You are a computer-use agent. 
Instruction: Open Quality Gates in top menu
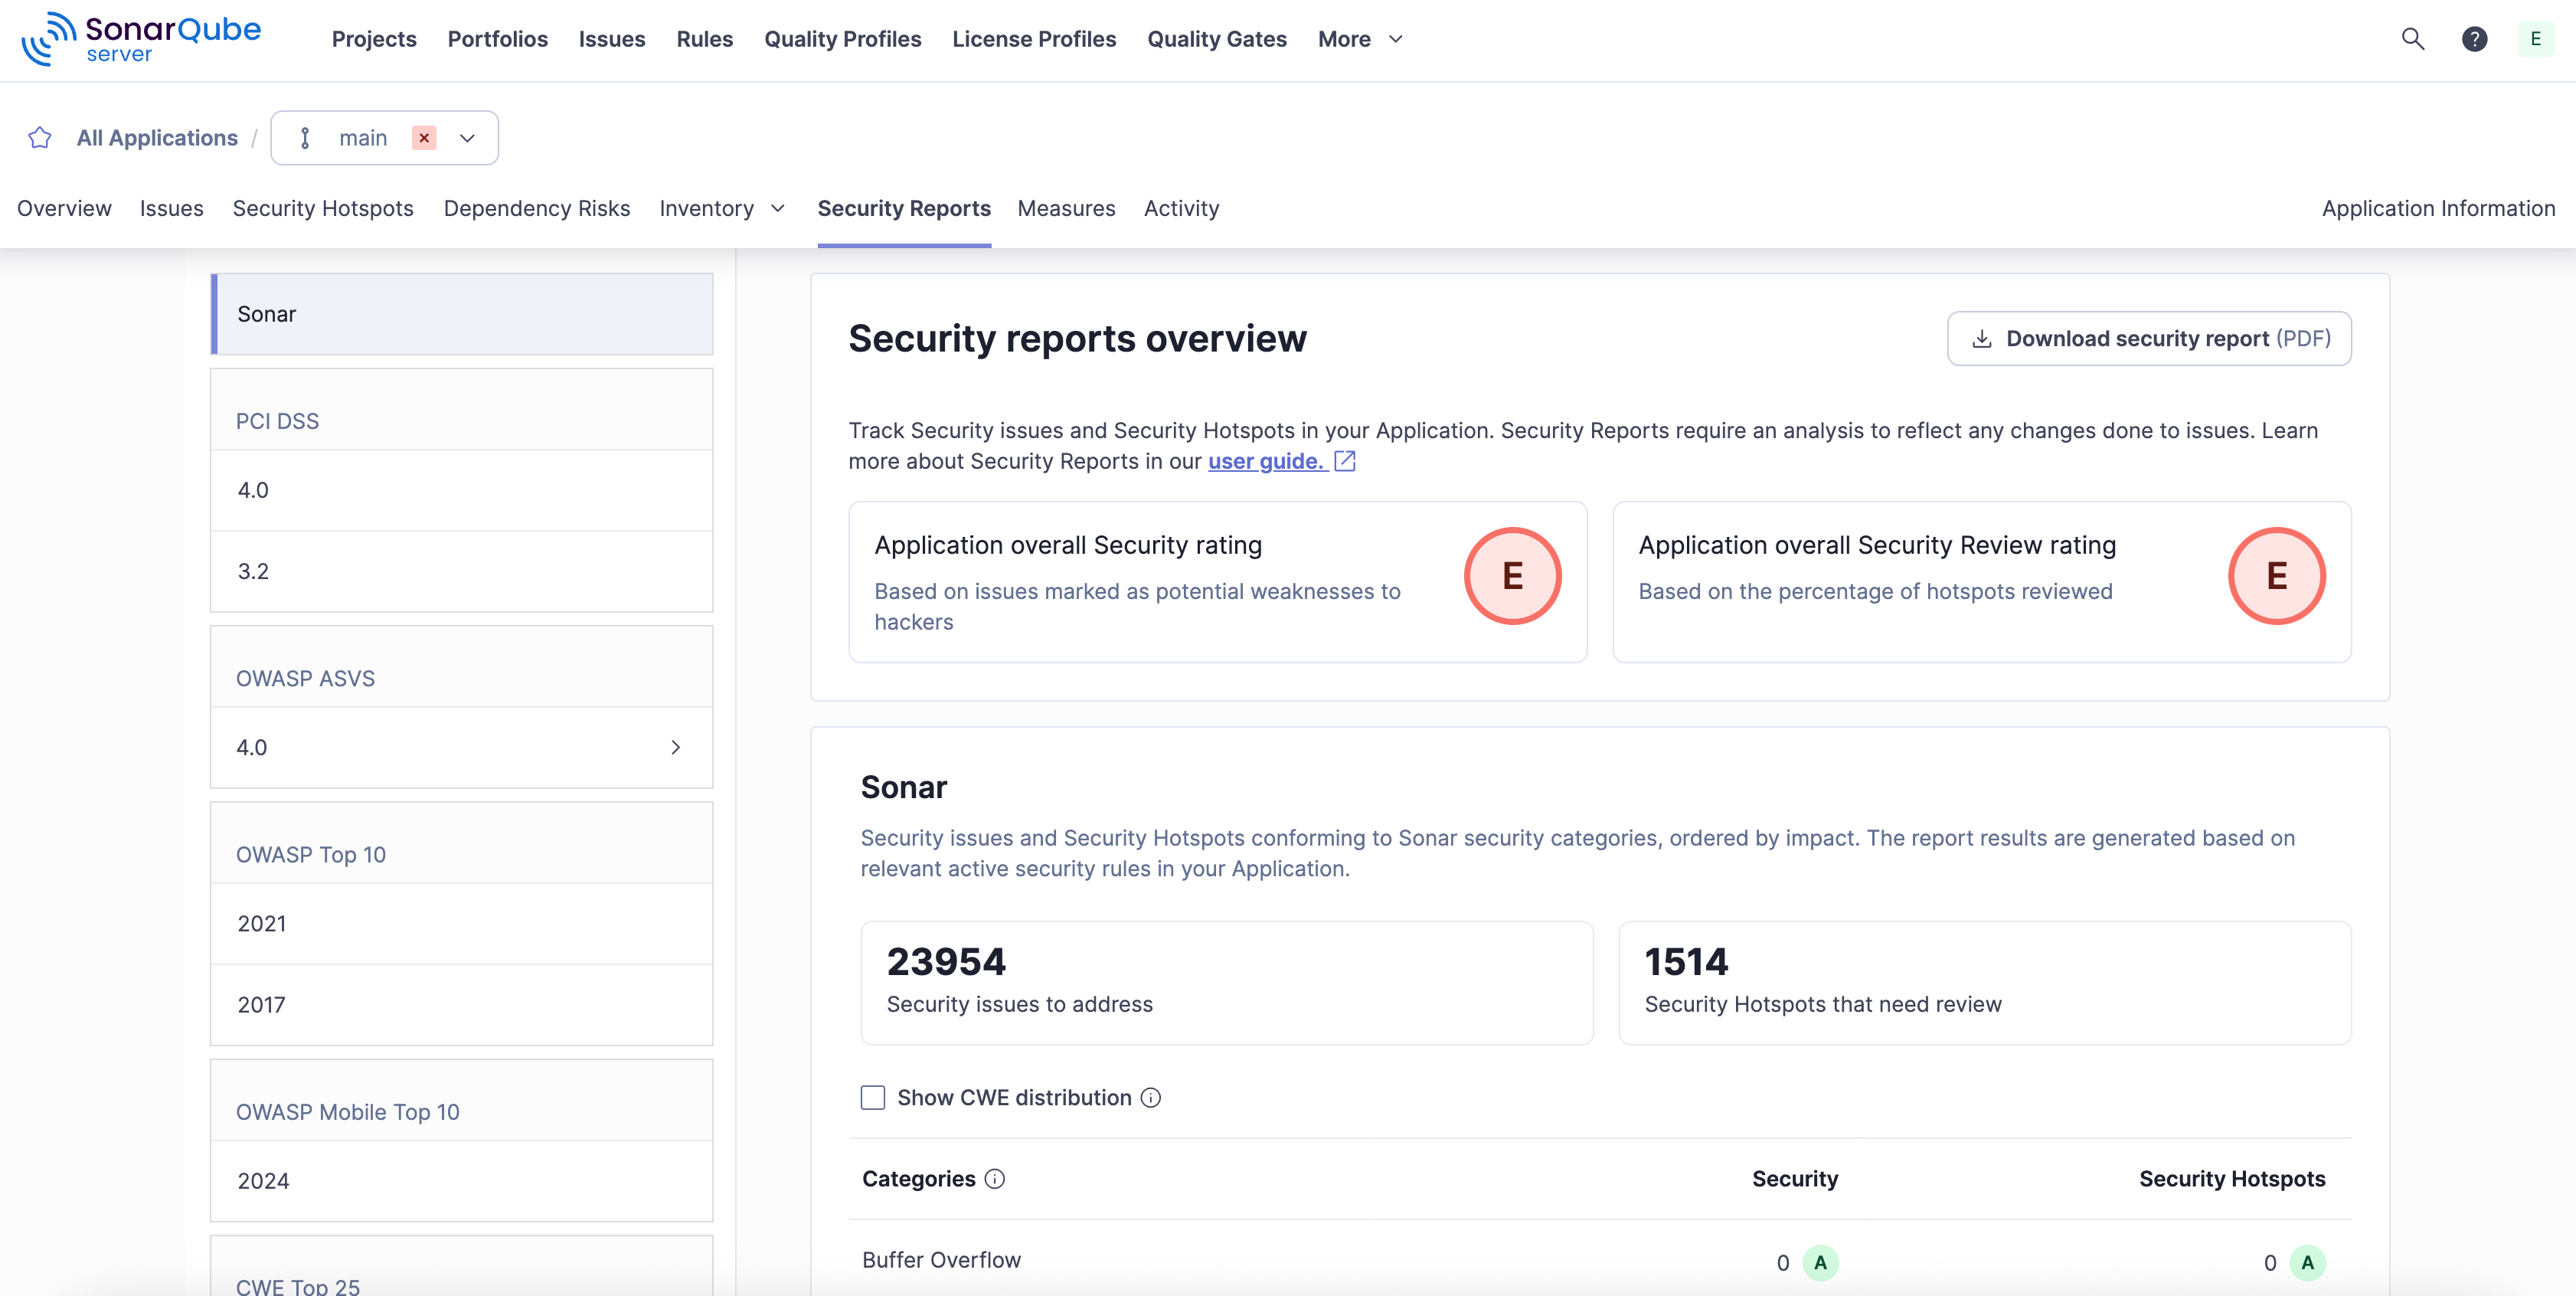point(1216,39)
